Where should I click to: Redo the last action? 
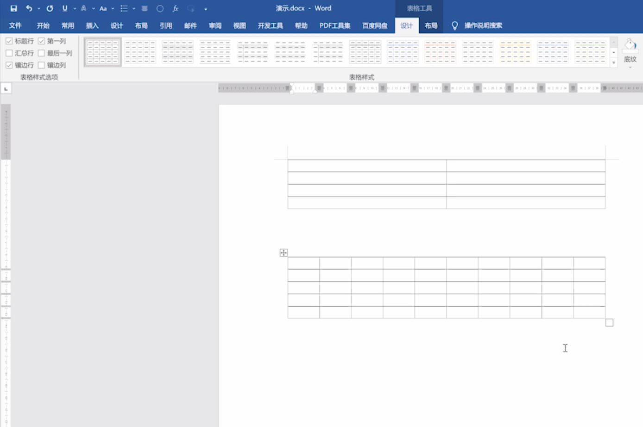coord(50,8)
